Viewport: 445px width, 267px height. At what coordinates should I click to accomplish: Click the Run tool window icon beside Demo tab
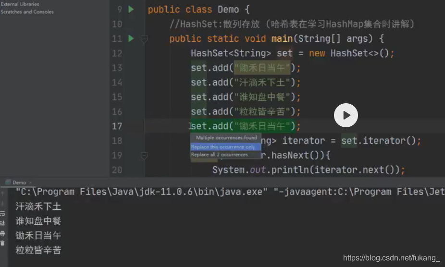8,182
